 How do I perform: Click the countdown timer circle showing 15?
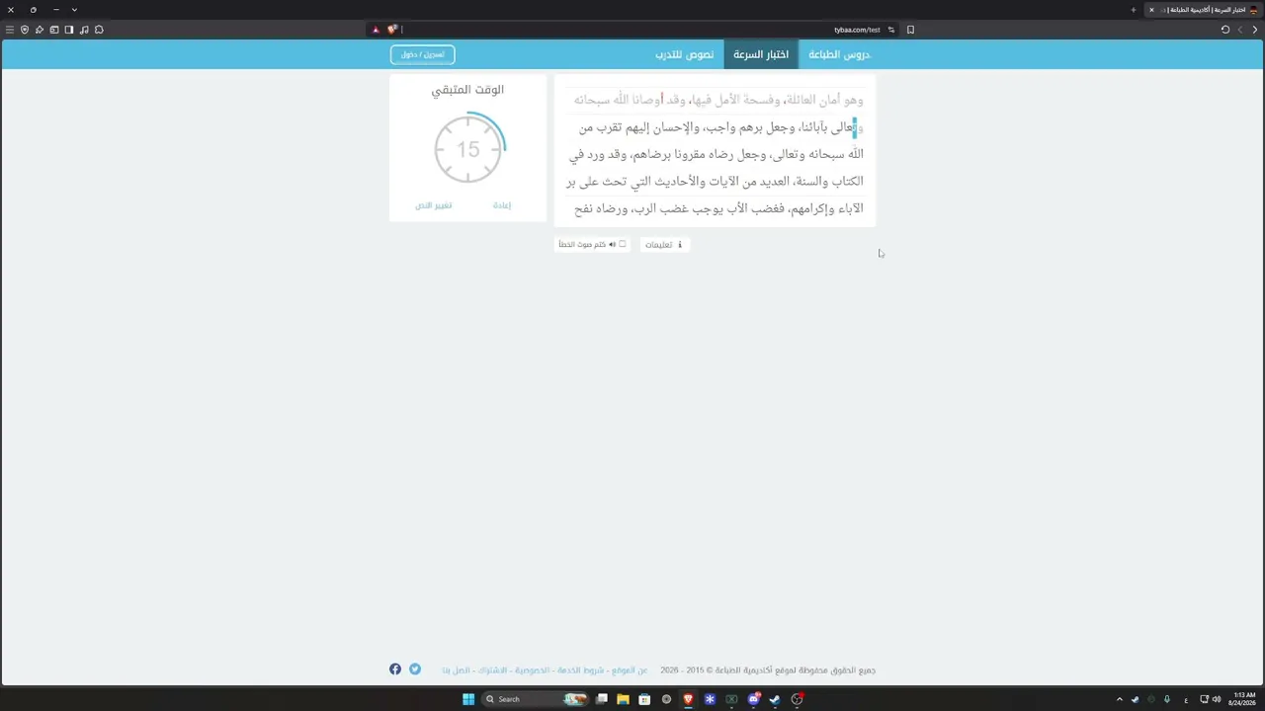468,149
